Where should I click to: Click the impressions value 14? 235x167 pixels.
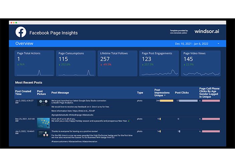point(158,131)
